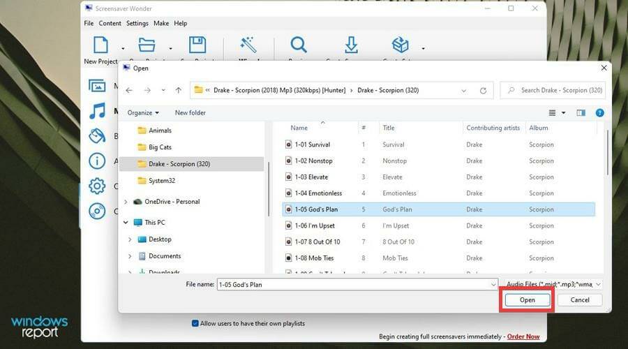
Task: Open the paint bucket sidebar icon
Action: point(97,136)
